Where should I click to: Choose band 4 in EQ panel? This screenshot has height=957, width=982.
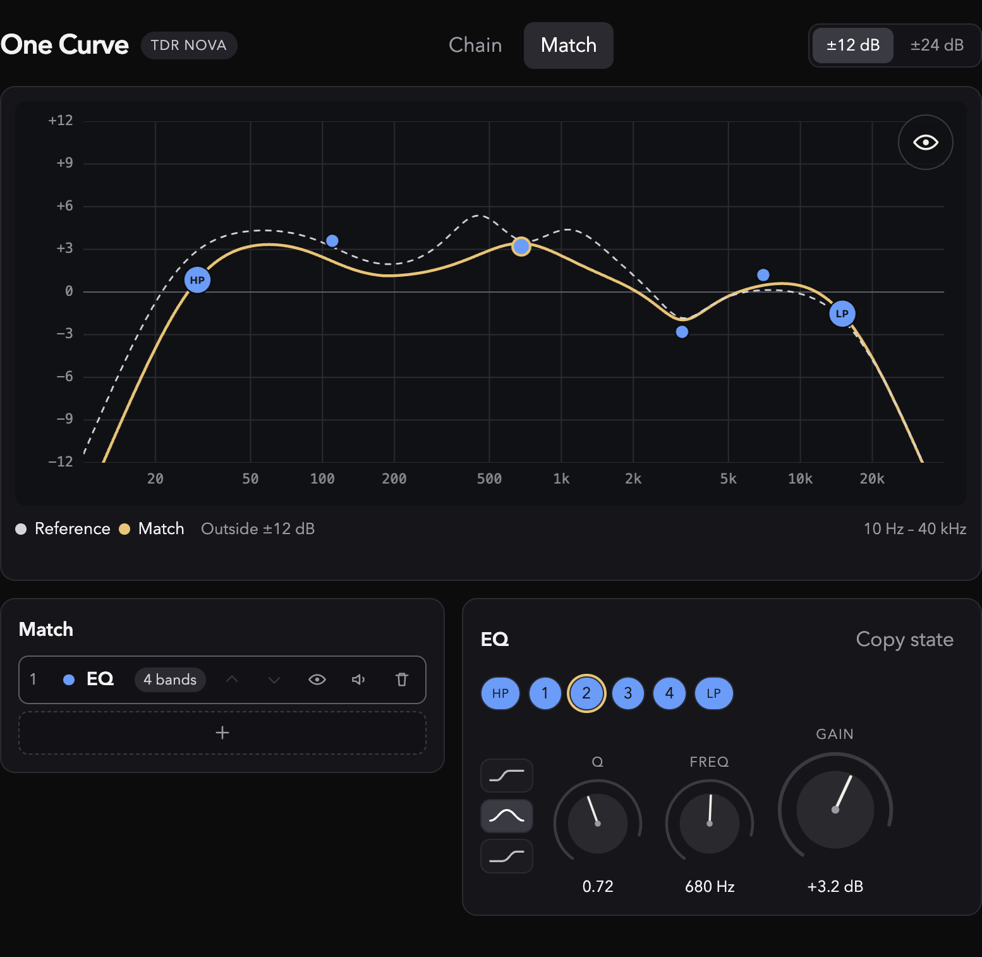click(670, 693)
